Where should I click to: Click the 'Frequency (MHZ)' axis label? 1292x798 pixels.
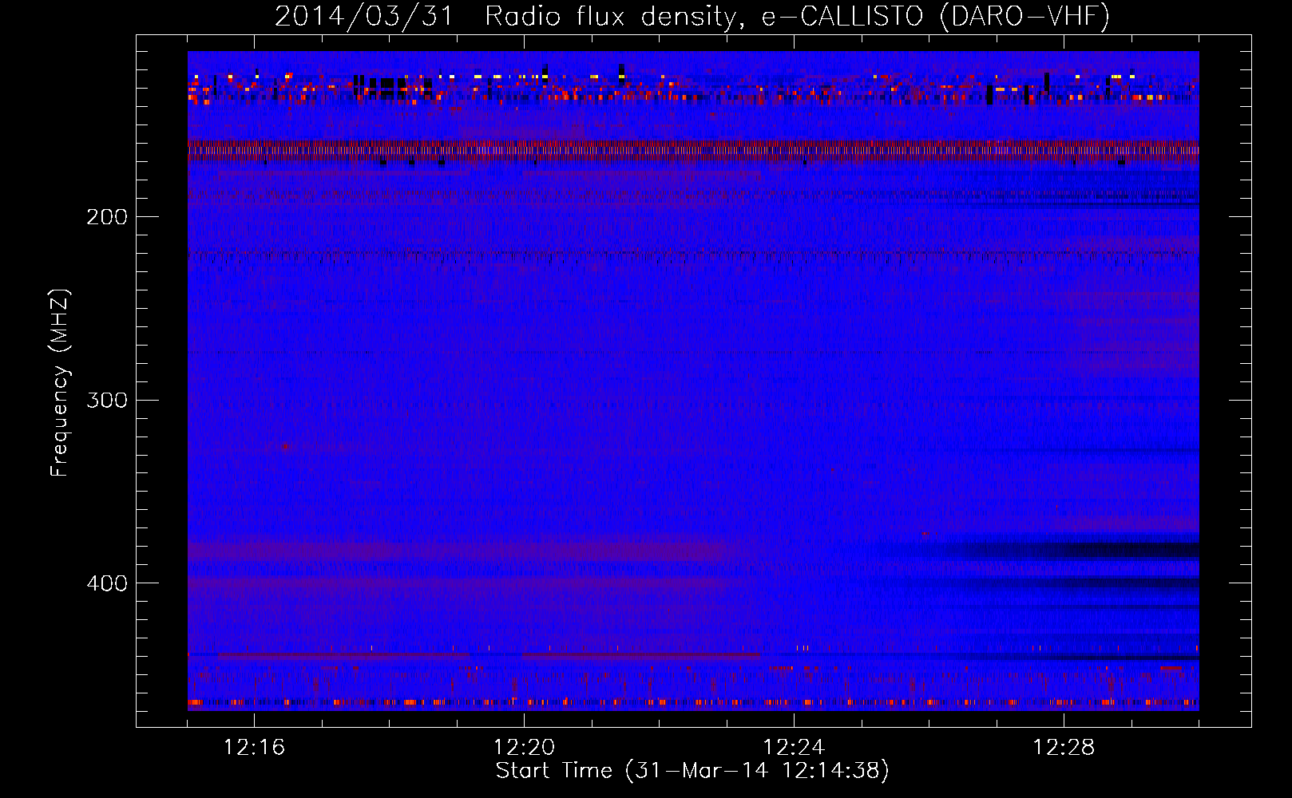(x=60, y=383)
